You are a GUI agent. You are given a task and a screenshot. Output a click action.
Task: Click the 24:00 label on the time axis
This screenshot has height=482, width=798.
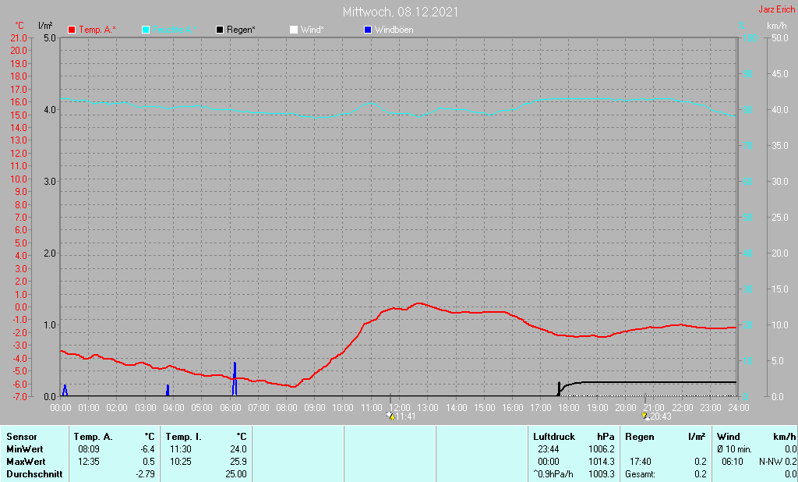point(739,408)
